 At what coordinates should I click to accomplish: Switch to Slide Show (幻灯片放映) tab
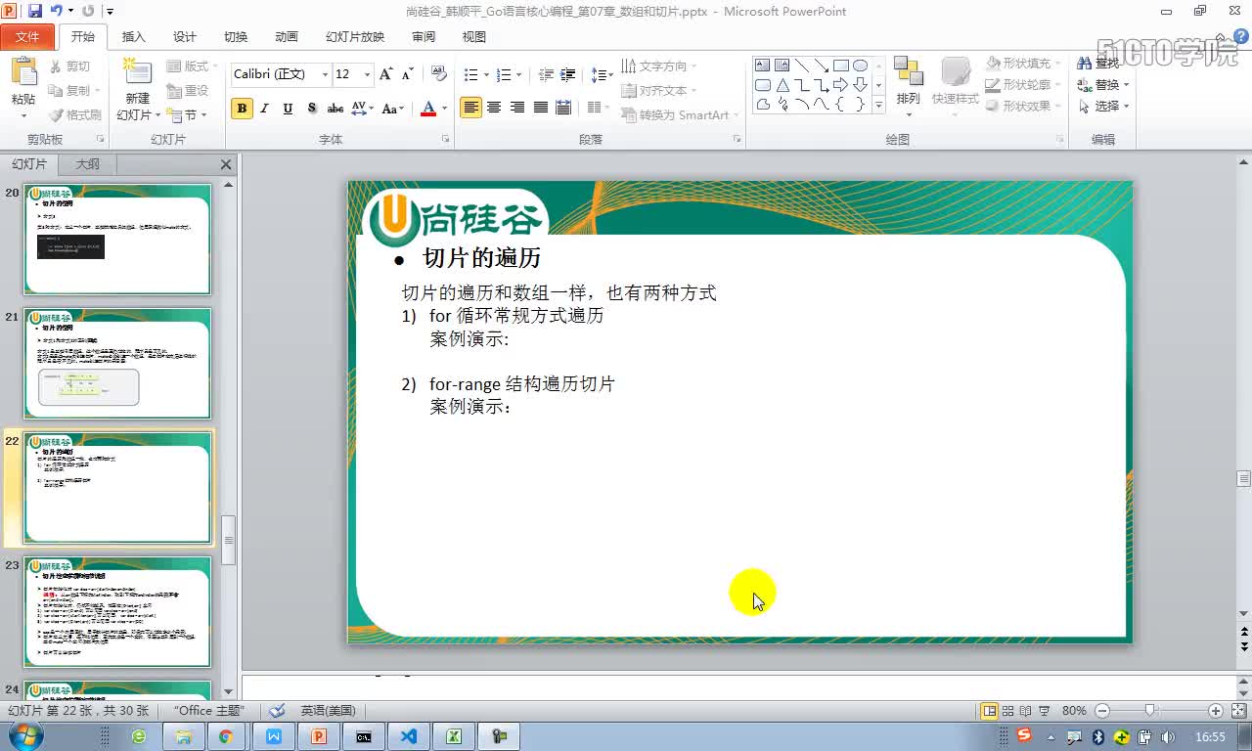tap(355, 37)
